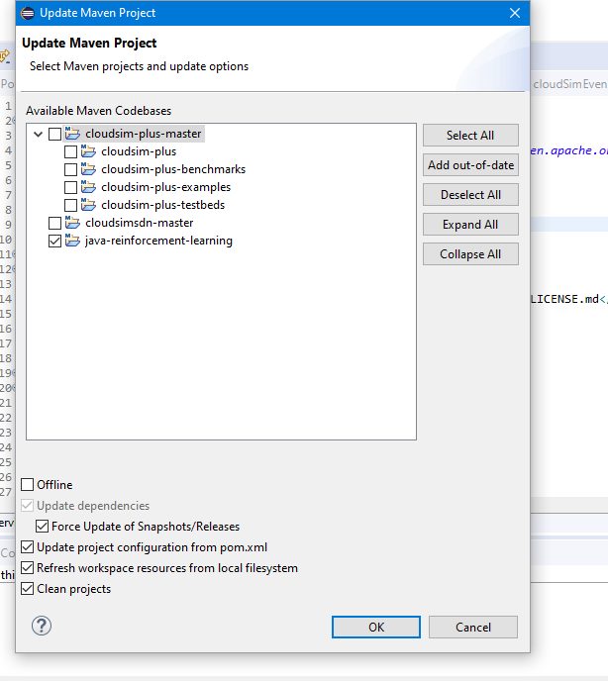Image resolution: width=608 pixels, height=681 pixels.
Task: Select the cloudsim-plus-testbeds label
Action: 163,205
